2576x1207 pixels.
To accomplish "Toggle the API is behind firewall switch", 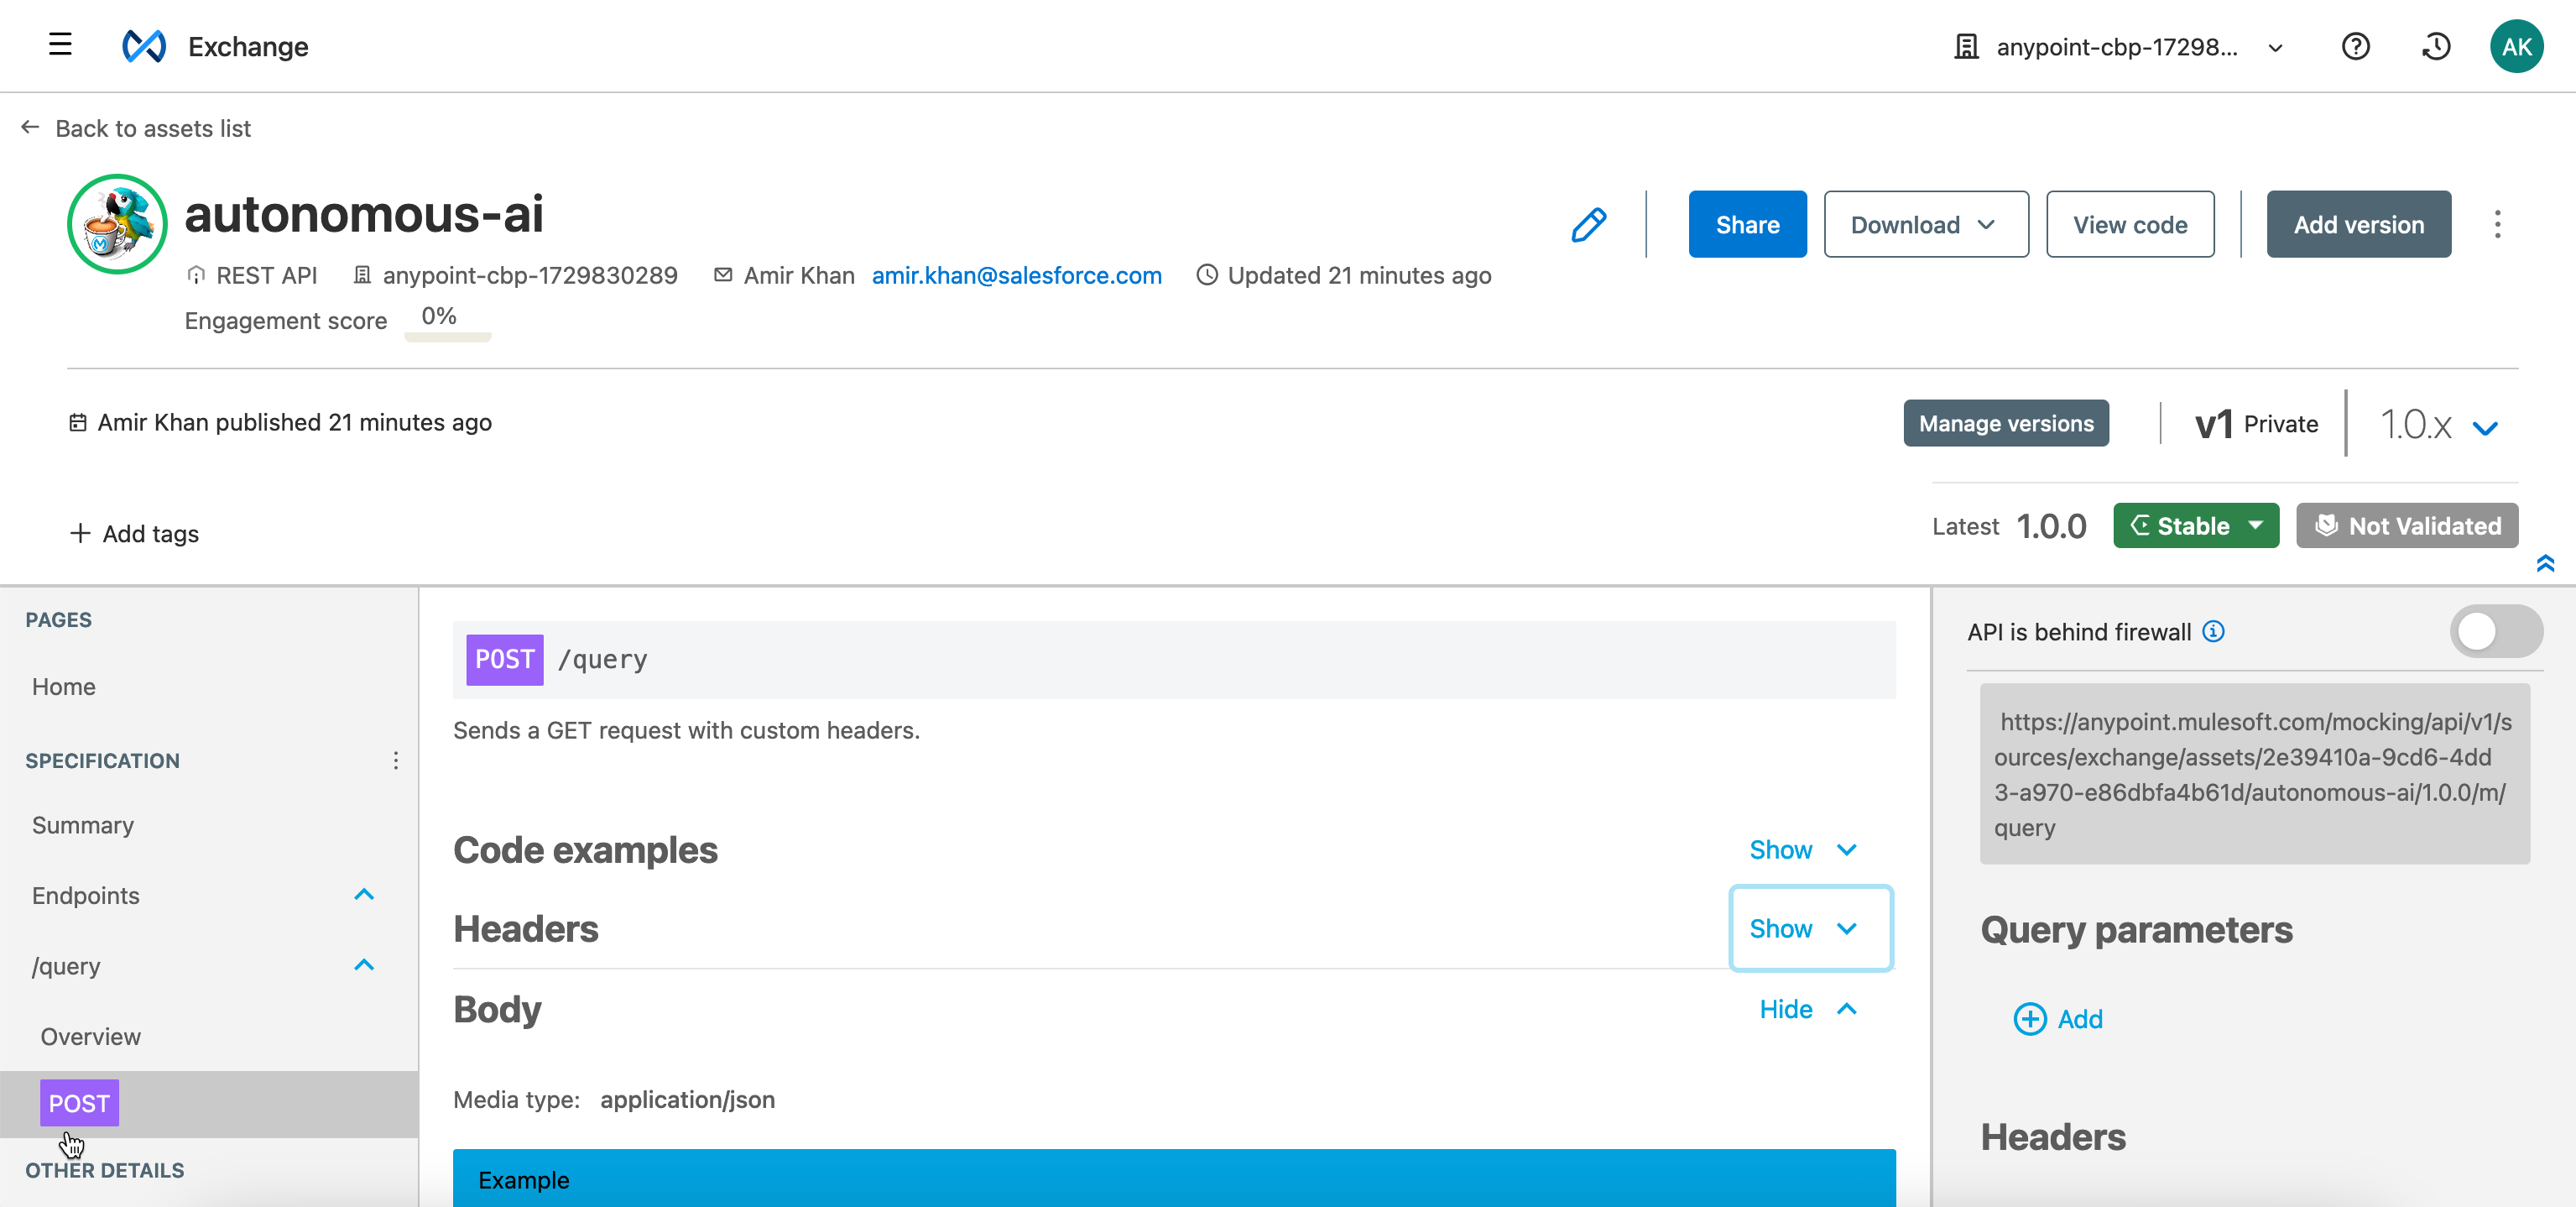I will pos(2496,631).
